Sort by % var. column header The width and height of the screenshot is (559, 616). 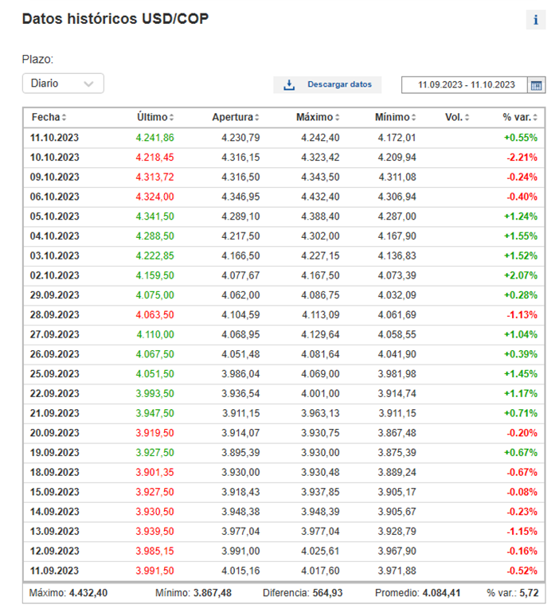(x=520, y=117)
